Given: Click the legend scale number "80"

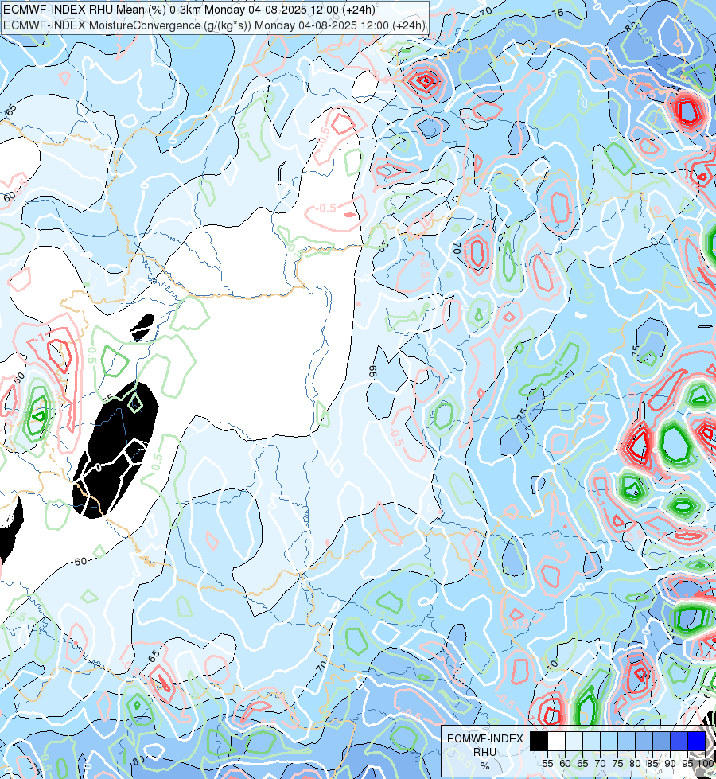Looking at the screenshot, I should tap(635, 764).
